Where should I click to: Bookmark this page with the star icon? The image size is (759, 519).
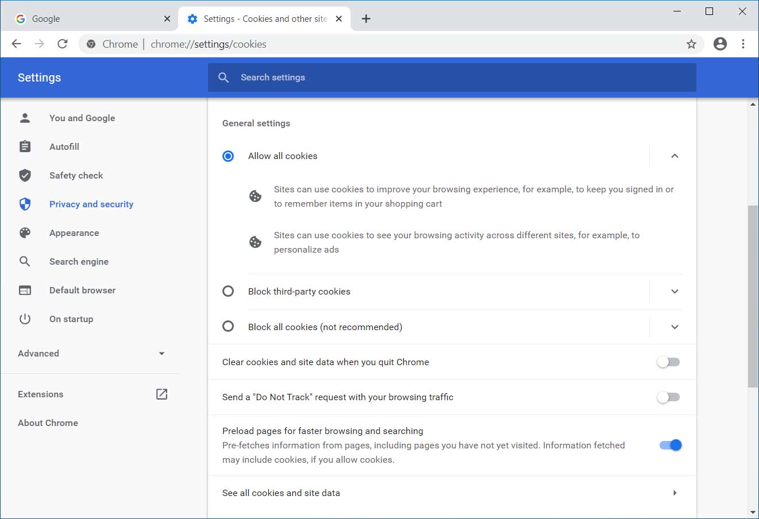coord(691,44)
